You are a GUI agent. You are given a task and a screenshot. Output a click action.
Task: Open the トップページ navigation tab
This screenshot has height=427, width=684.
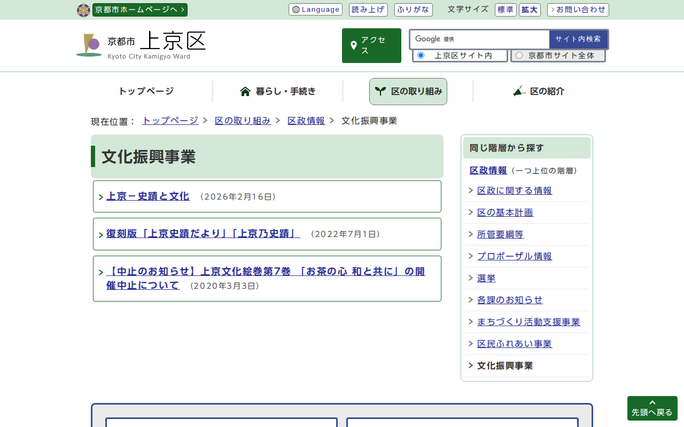pos(146,91)
